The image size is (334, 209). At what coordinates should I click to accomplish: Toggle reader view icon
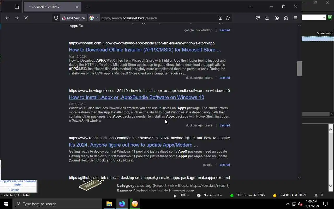click(x=220, y=18)
